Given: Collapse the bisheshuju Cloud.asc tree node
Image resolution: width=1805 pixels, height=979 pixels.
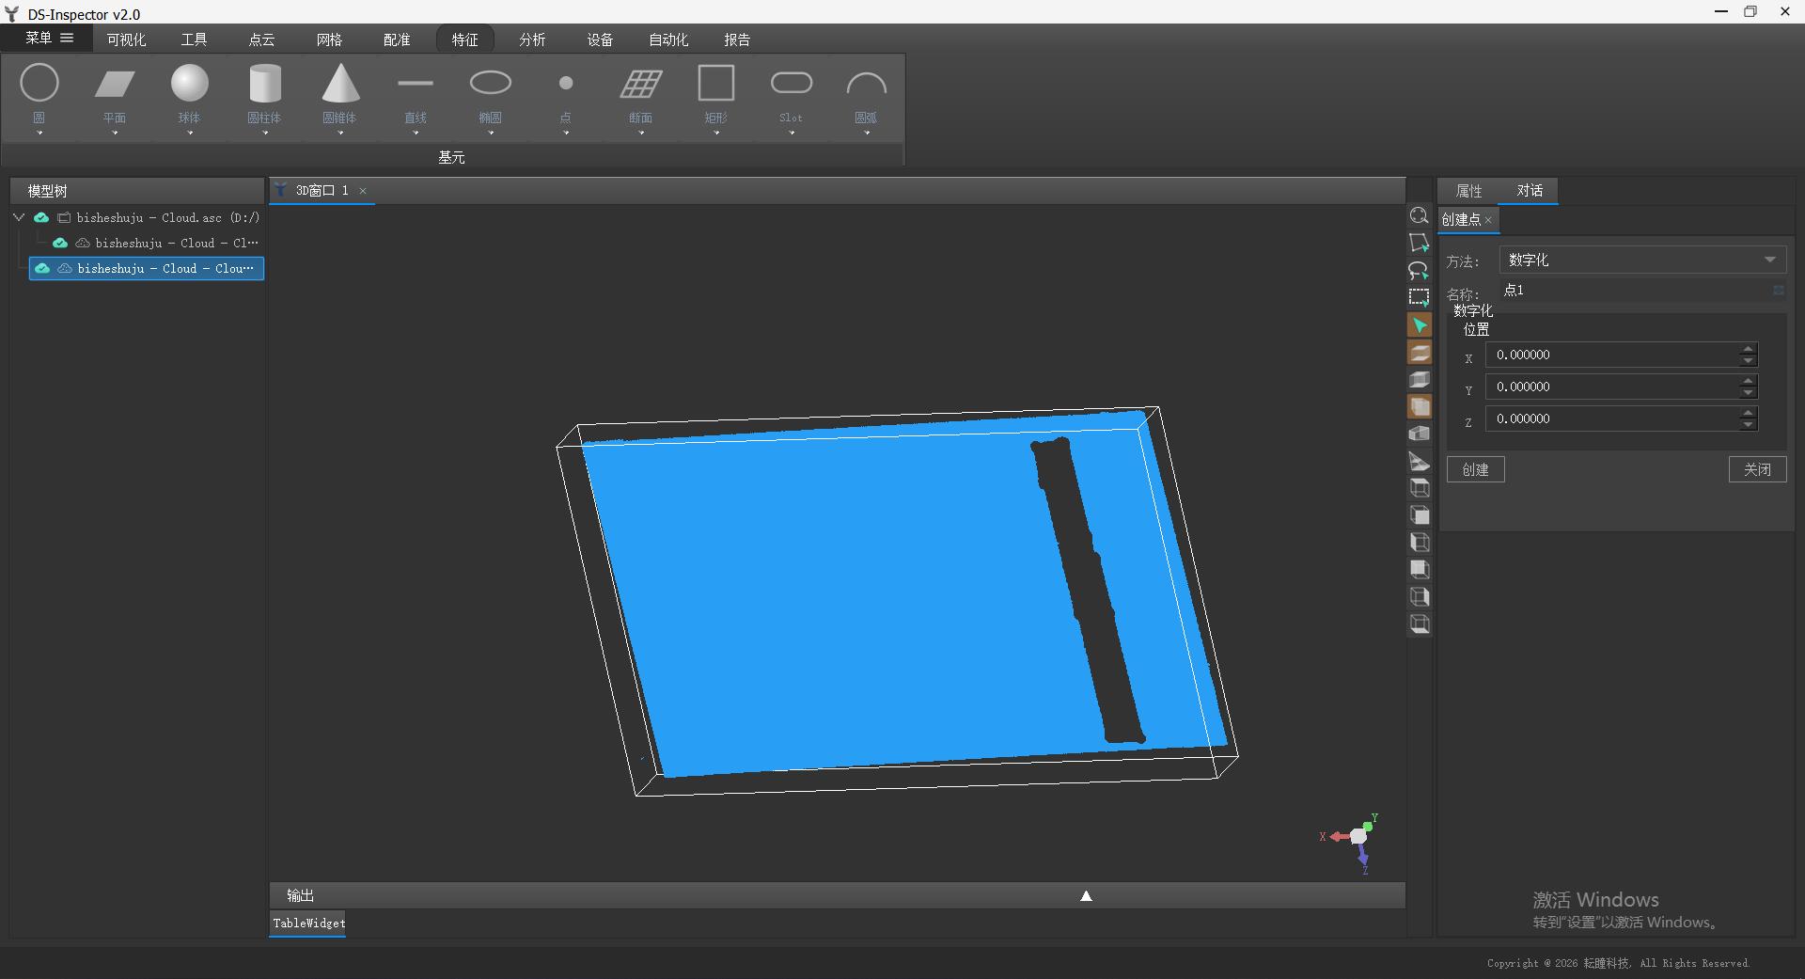Looking at the screenshot, I should (19, 217).
